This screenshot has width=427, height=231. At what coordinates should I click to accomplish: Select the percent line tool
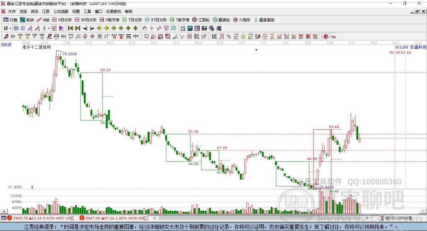229,37
